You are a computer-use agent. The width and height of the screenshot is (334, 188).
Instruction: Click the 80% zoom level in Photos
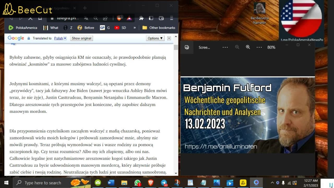[271, 47]
